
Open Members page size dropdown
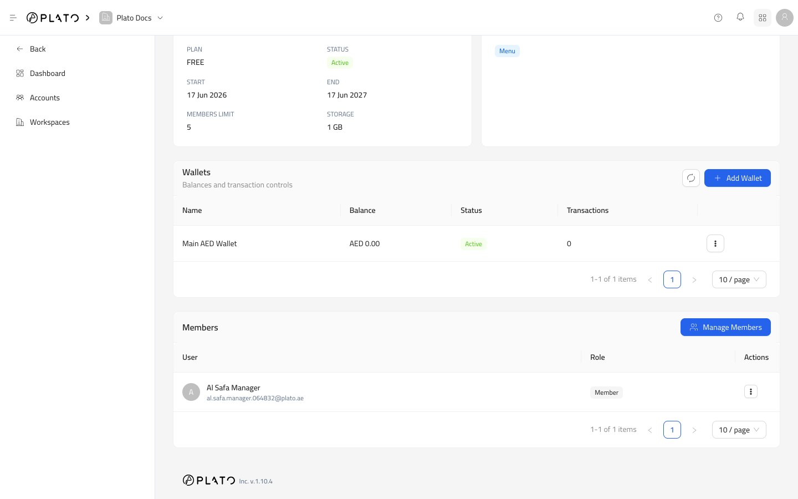pos(739,430)
